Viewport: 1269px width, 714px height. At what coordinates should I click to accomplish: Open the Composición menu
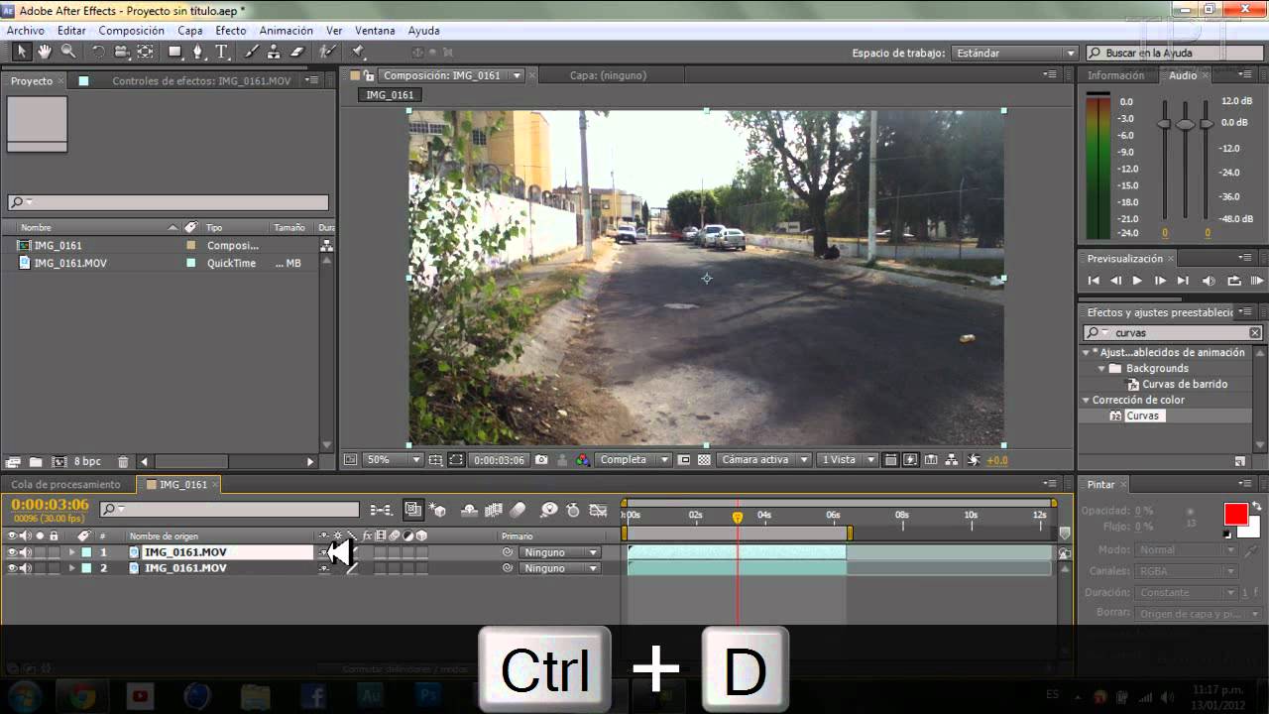(x=132, y=31)
